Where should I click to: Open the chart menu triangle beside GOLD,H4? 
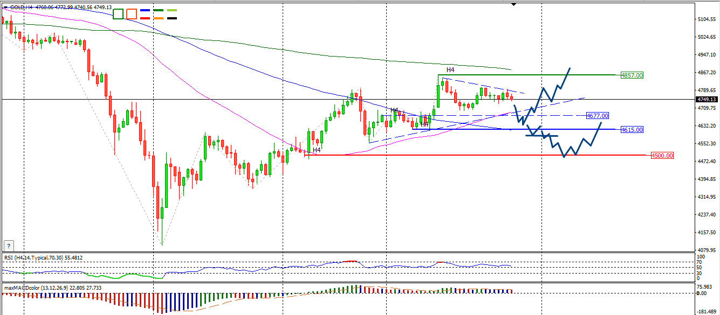[x=5, y=8]
